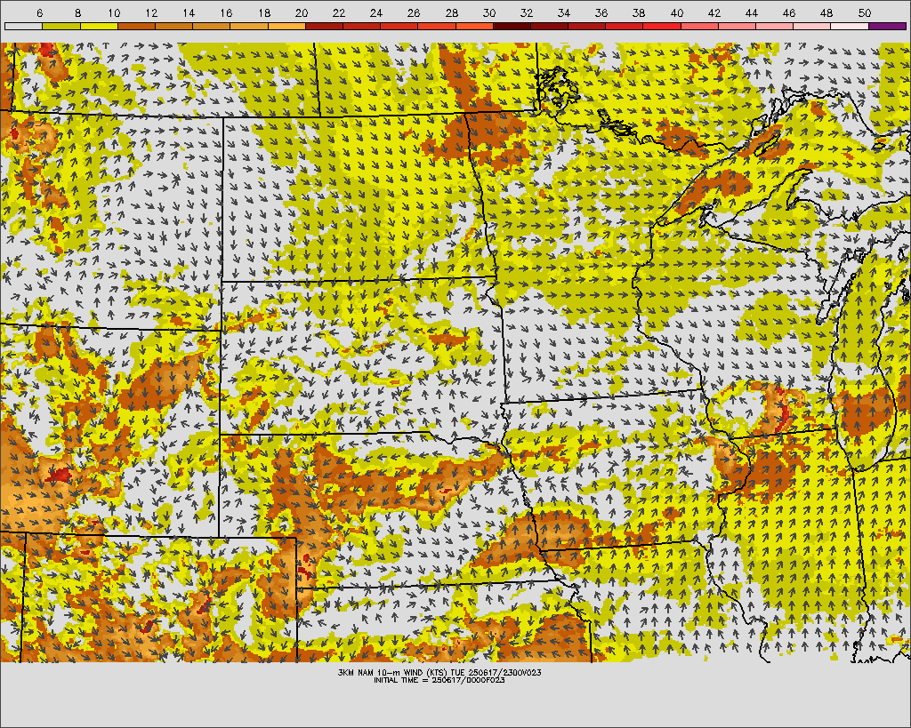Click the legend label "28"

tap(451, 12)
